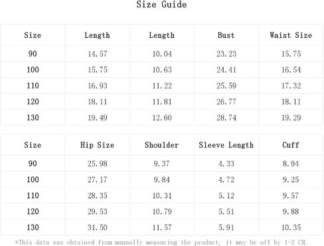Click size 130 in the lower table

pos(33,227)
